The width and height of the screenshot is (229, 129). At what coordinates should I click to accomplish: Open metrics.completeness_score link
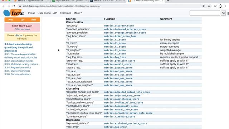[122, 99]
